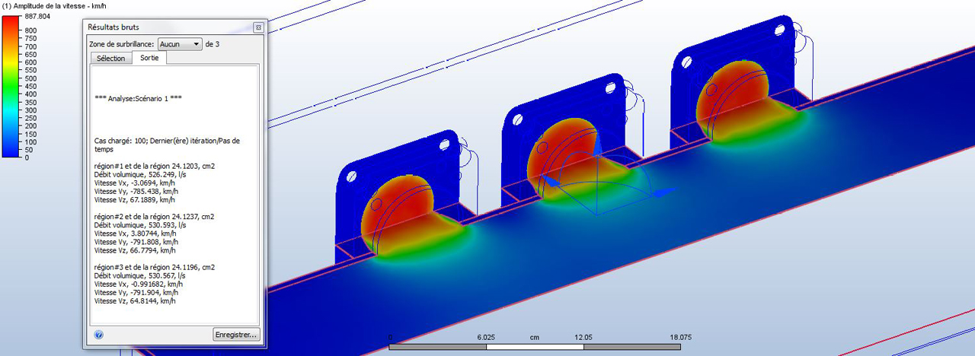Open the Zone de surbrillance dropdown
The height and width of the screenshot is (356, 975).
181,44
